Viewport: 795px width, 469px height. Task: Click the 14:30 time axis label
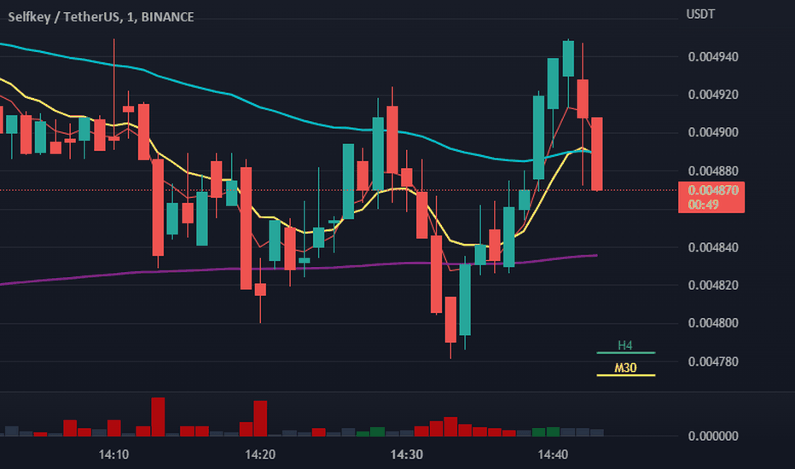point(407,455)
